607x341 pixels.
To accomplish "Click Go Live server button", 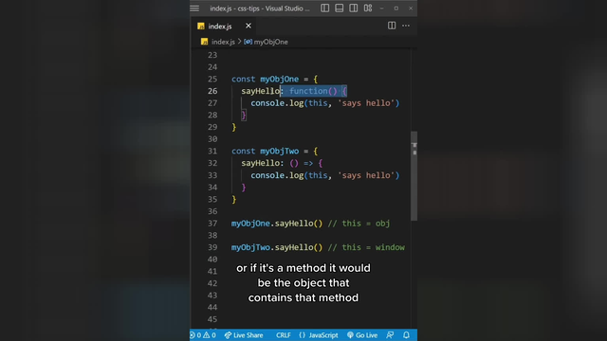I will click(362, 335).
